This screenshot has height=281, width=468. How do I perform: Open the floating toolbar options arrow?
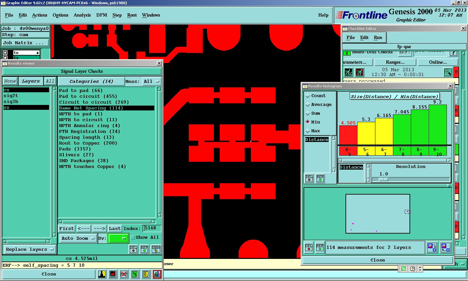(x=420, y=269)
